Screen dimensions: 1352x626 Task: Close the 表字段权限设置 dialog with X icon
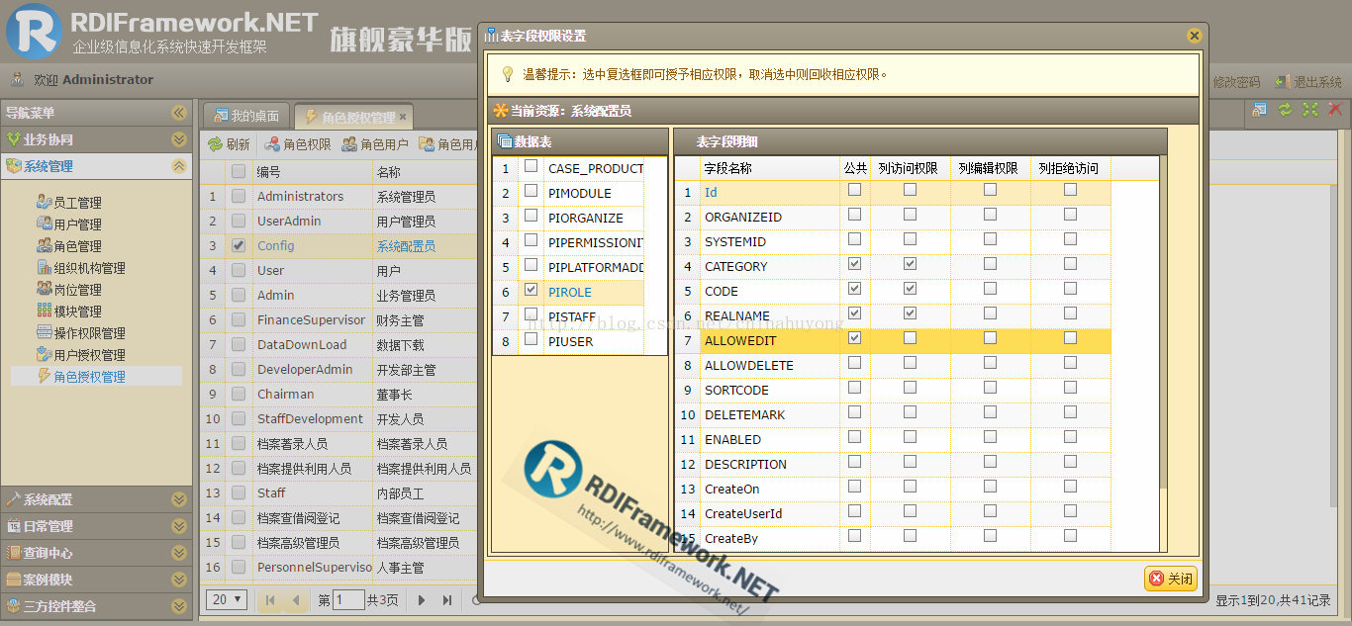pos(1194,36)
